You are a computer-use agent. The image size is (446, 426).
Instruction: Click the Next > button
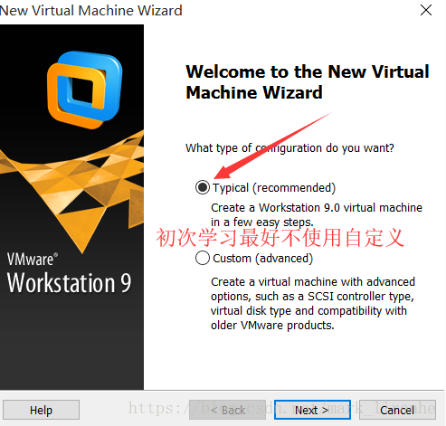pos(312,410)
